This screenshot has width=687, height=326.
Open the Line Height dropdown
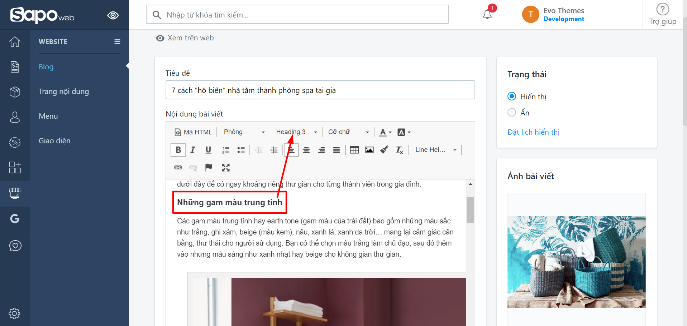436,150
